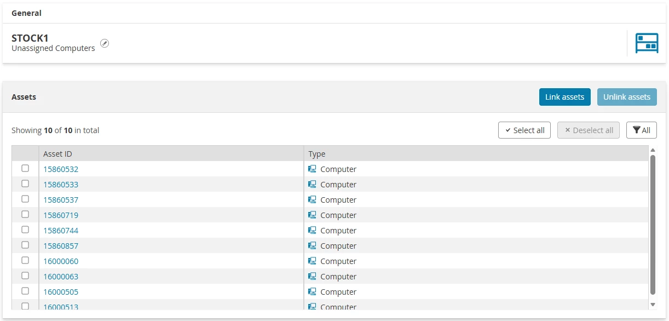
Task: Mark checkbox for asset 15860857
Action: tap(25, 245)
